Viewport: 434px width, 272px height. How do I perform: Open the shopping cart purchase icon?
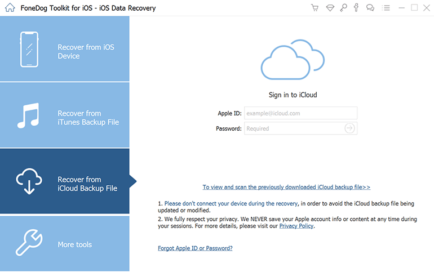point(315,8)
